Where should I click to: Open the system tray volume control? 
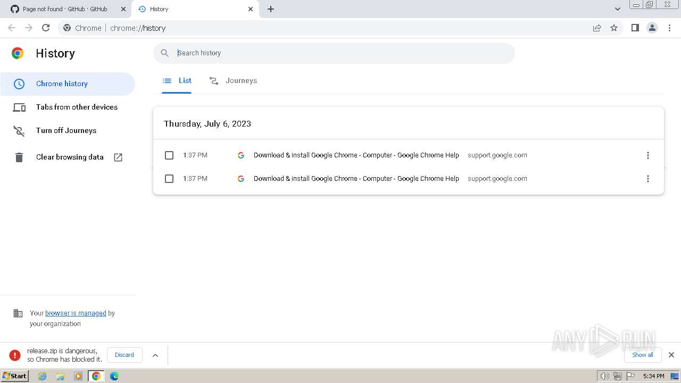tap(605, 376)
